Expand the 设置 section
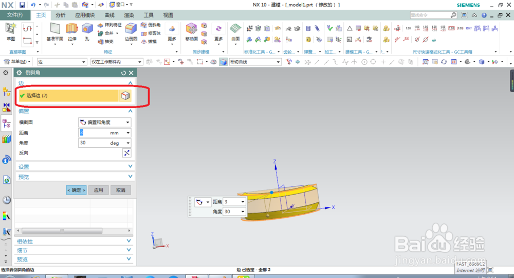Viewport: 514px width, 278px height. [75, 167]
